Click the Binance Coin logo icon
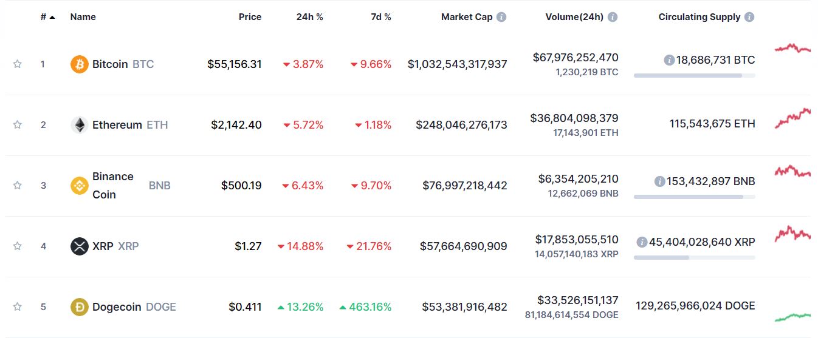Screen dimensions: 818x338 80,186
